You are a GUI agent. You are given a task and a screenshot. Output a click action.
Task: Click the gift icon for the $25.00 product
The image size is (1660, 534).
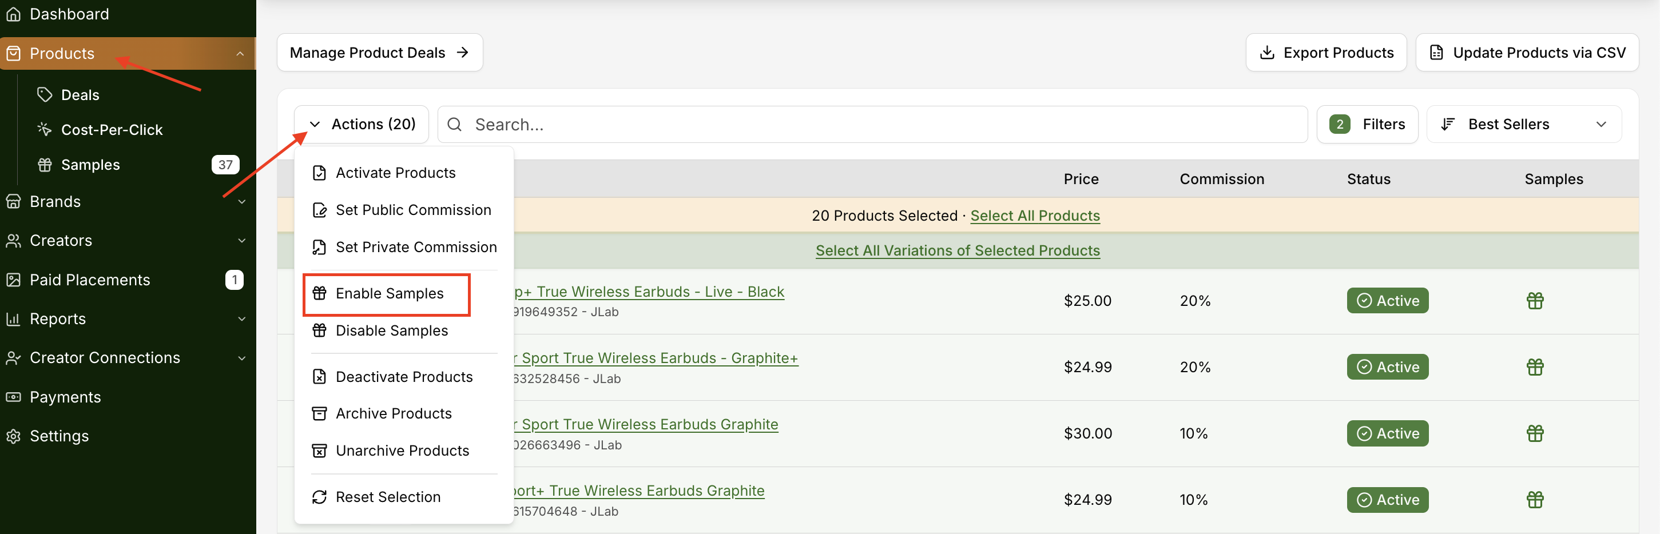pos(1535,300)
